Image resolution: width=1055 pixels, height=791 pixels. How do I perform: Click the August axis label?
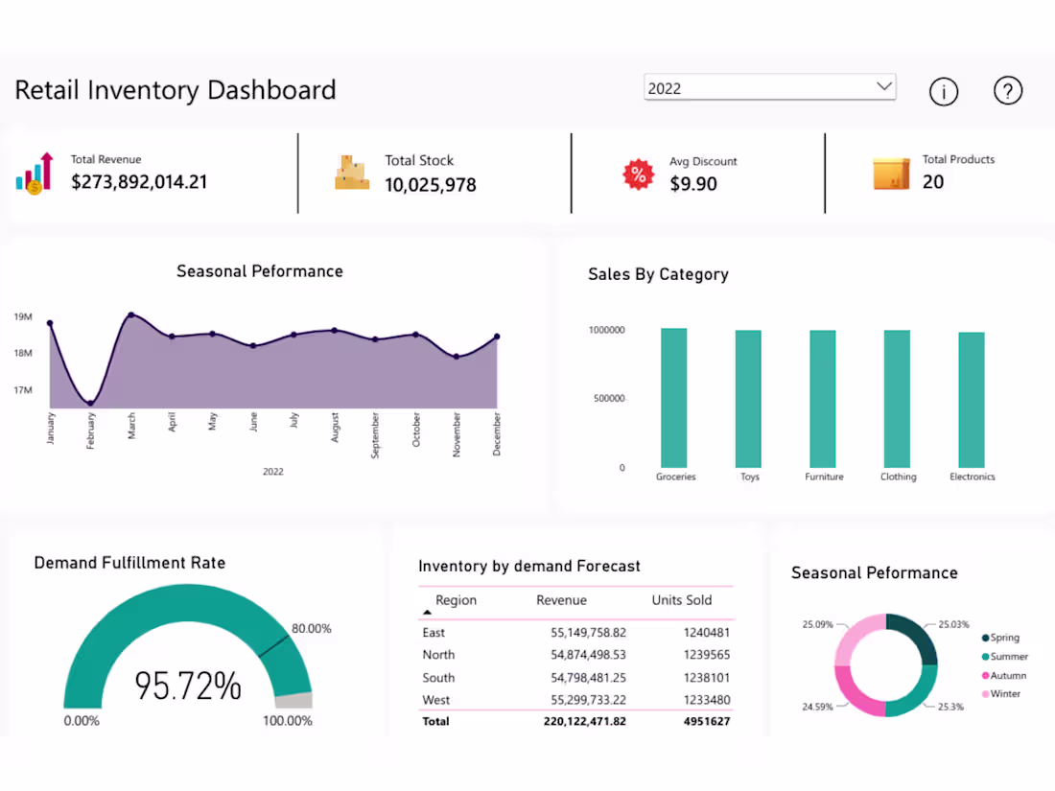click(335, 427)
